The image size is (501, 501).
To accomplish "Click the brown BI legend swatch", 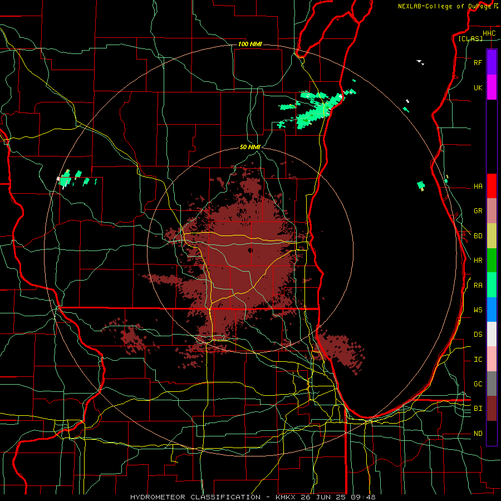I will (492, 409).
